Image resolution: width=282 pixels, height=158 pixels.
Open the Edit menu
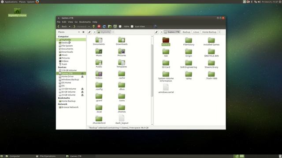point(64,22)
